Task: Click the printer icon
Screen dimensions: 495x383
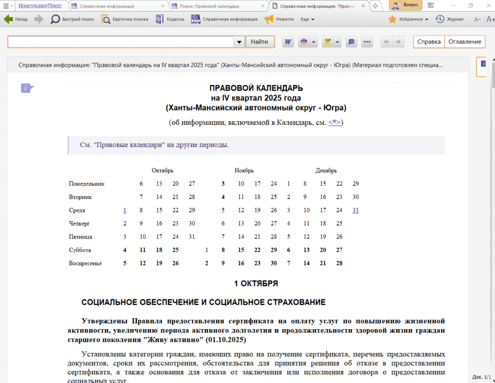Action: point(304,42)
